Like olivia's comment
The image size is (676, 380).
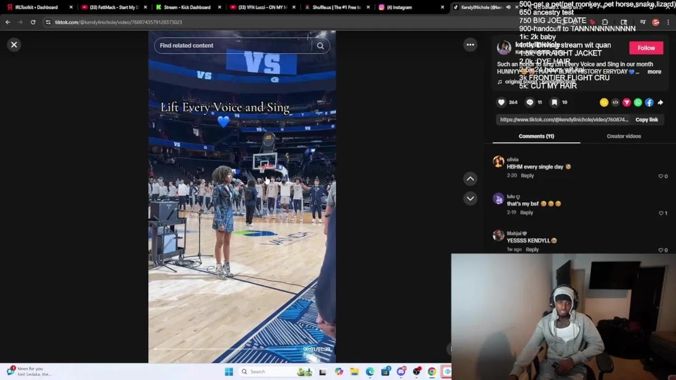coord(661,176)
